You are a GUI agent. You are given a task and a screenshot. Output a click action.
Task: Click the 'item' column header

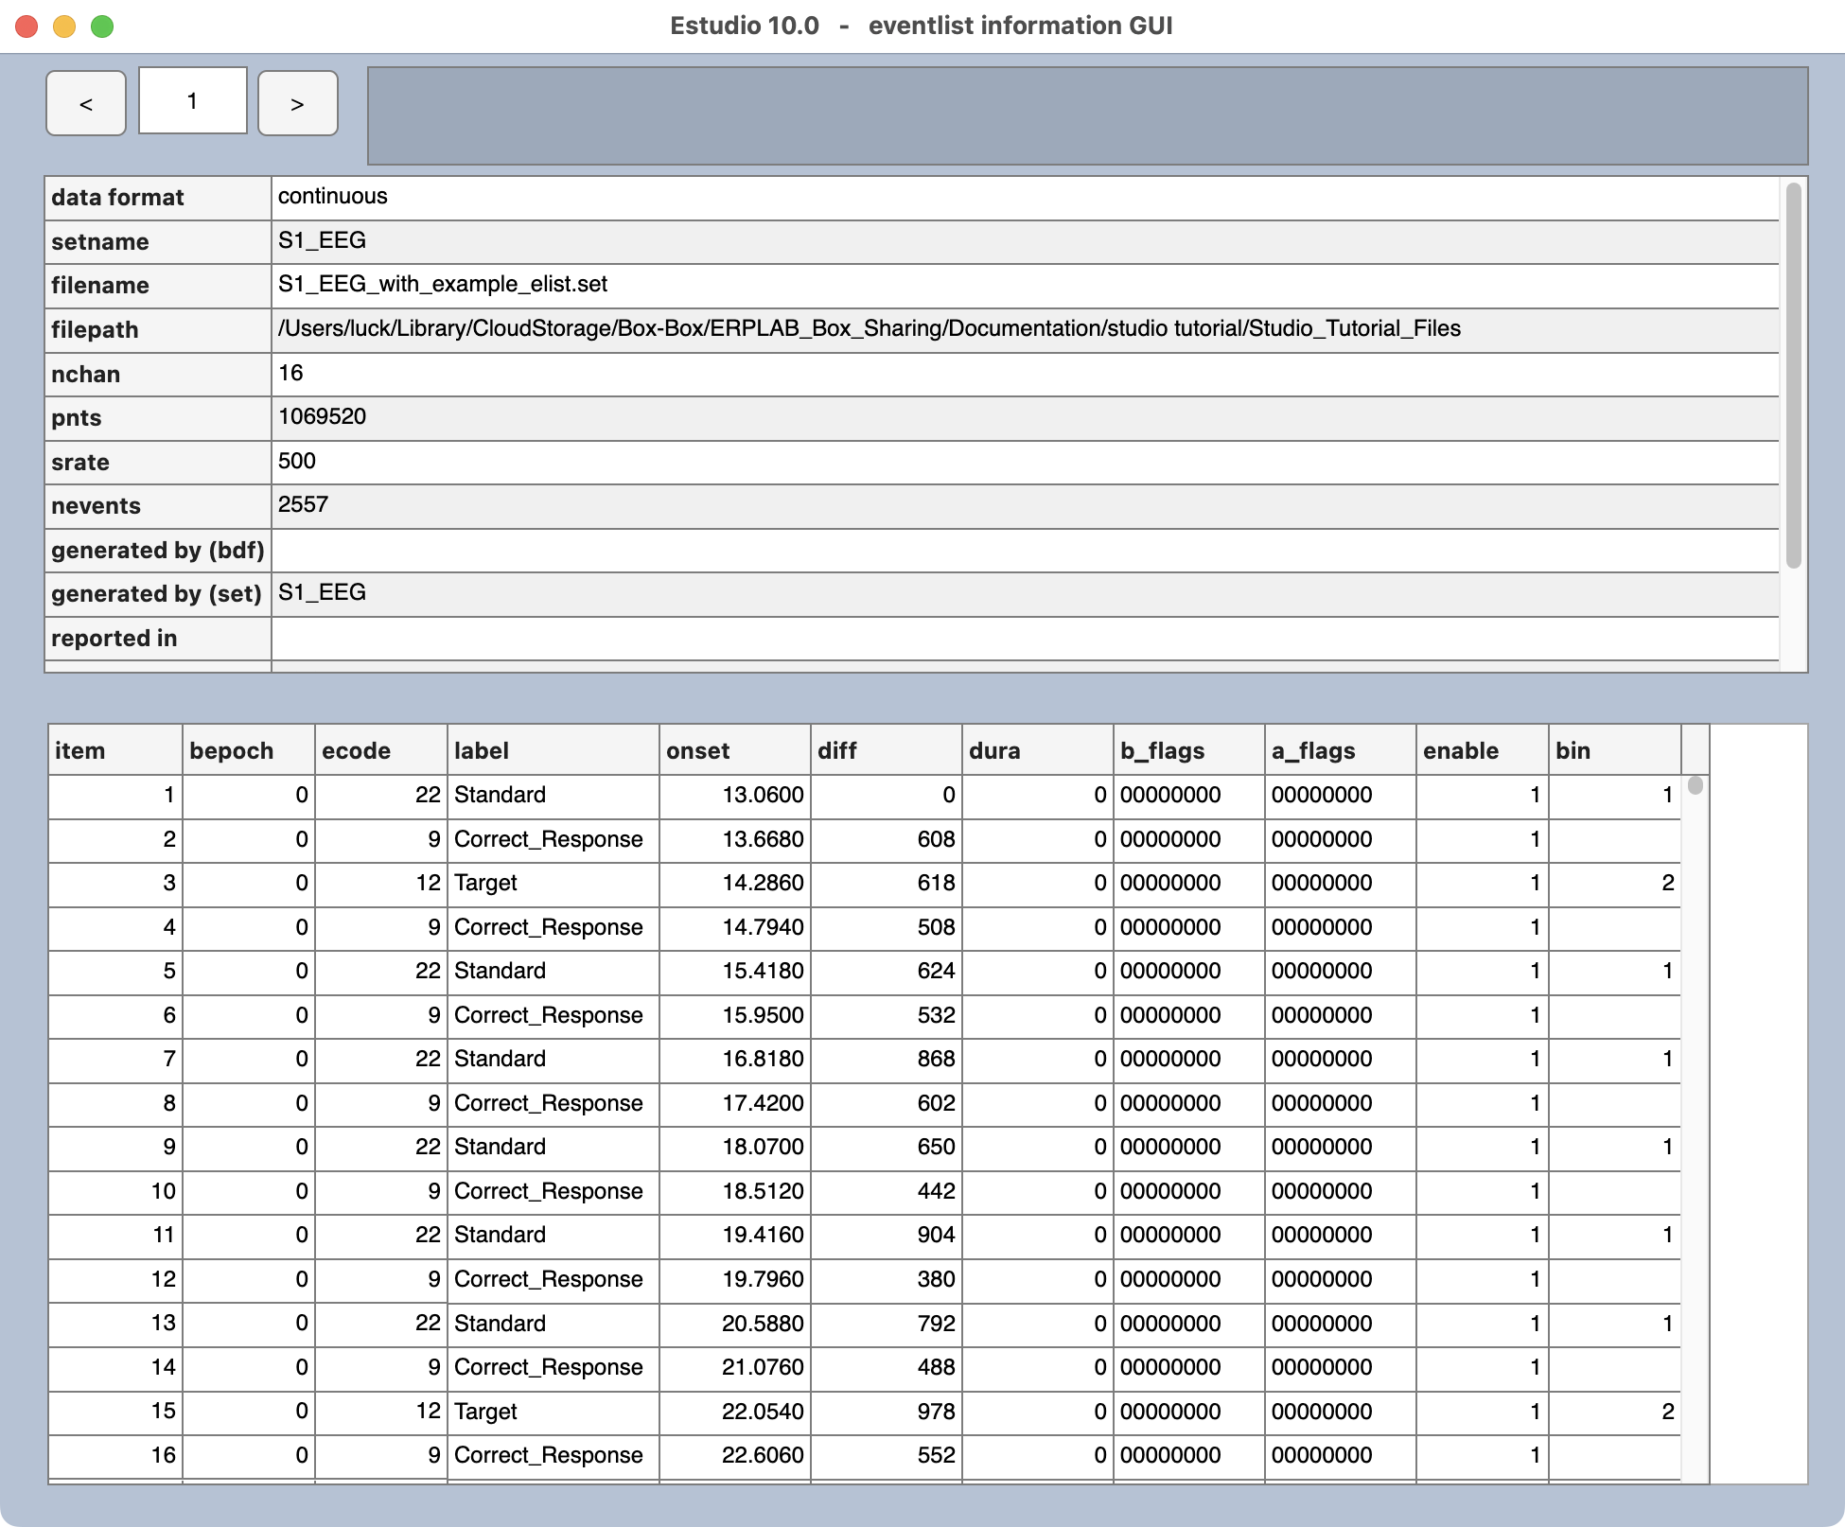[115, 750]
